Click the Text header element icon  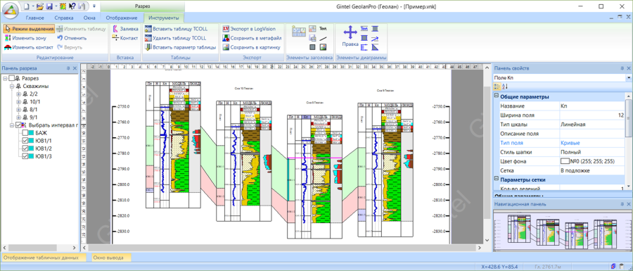coord(323,29)
